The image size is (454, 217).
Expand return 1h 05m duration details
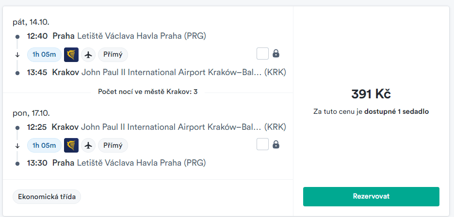point(44,145)
